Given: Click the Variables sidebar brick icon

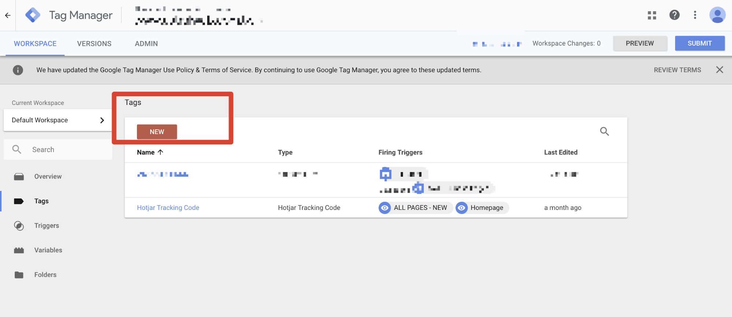Looking at the screenshot, I should 19,250.
